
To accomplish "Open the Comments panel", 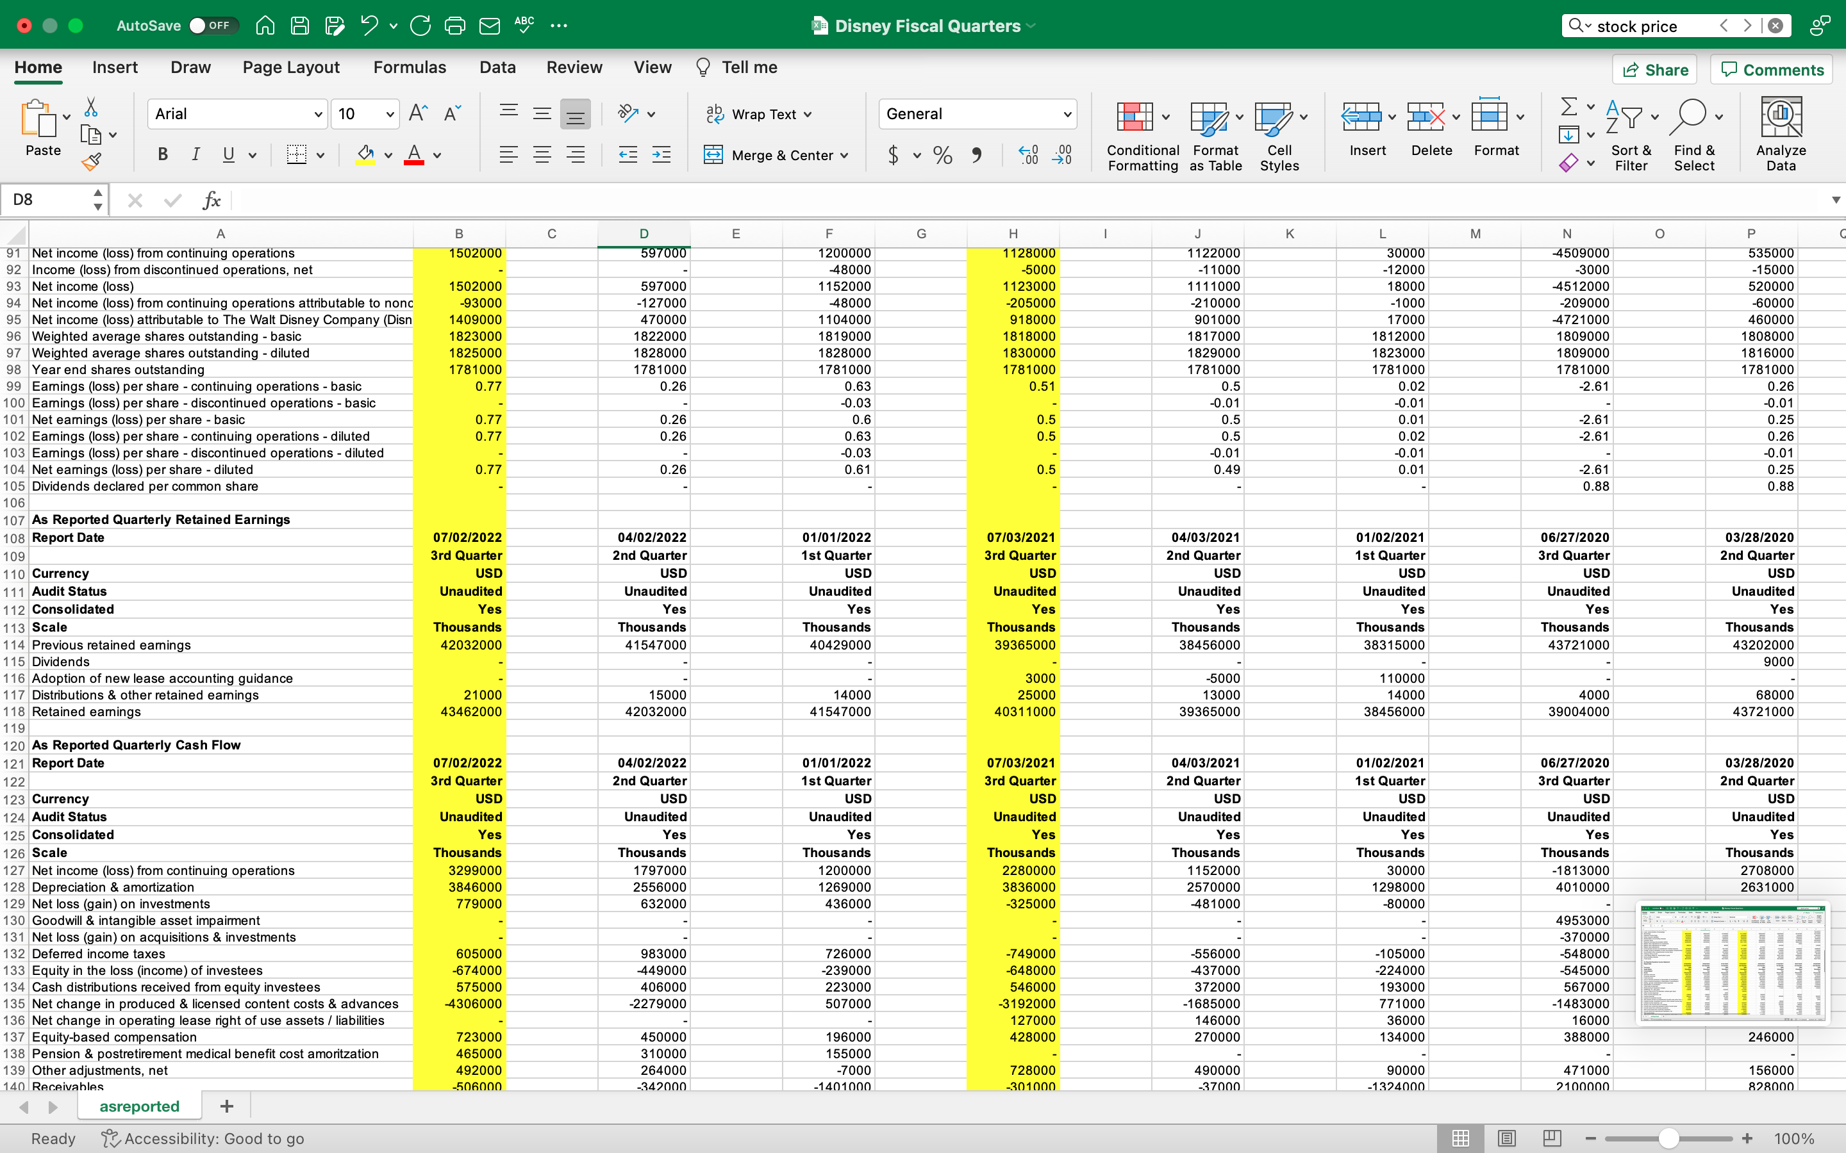I will click(x=1771, y=69).
